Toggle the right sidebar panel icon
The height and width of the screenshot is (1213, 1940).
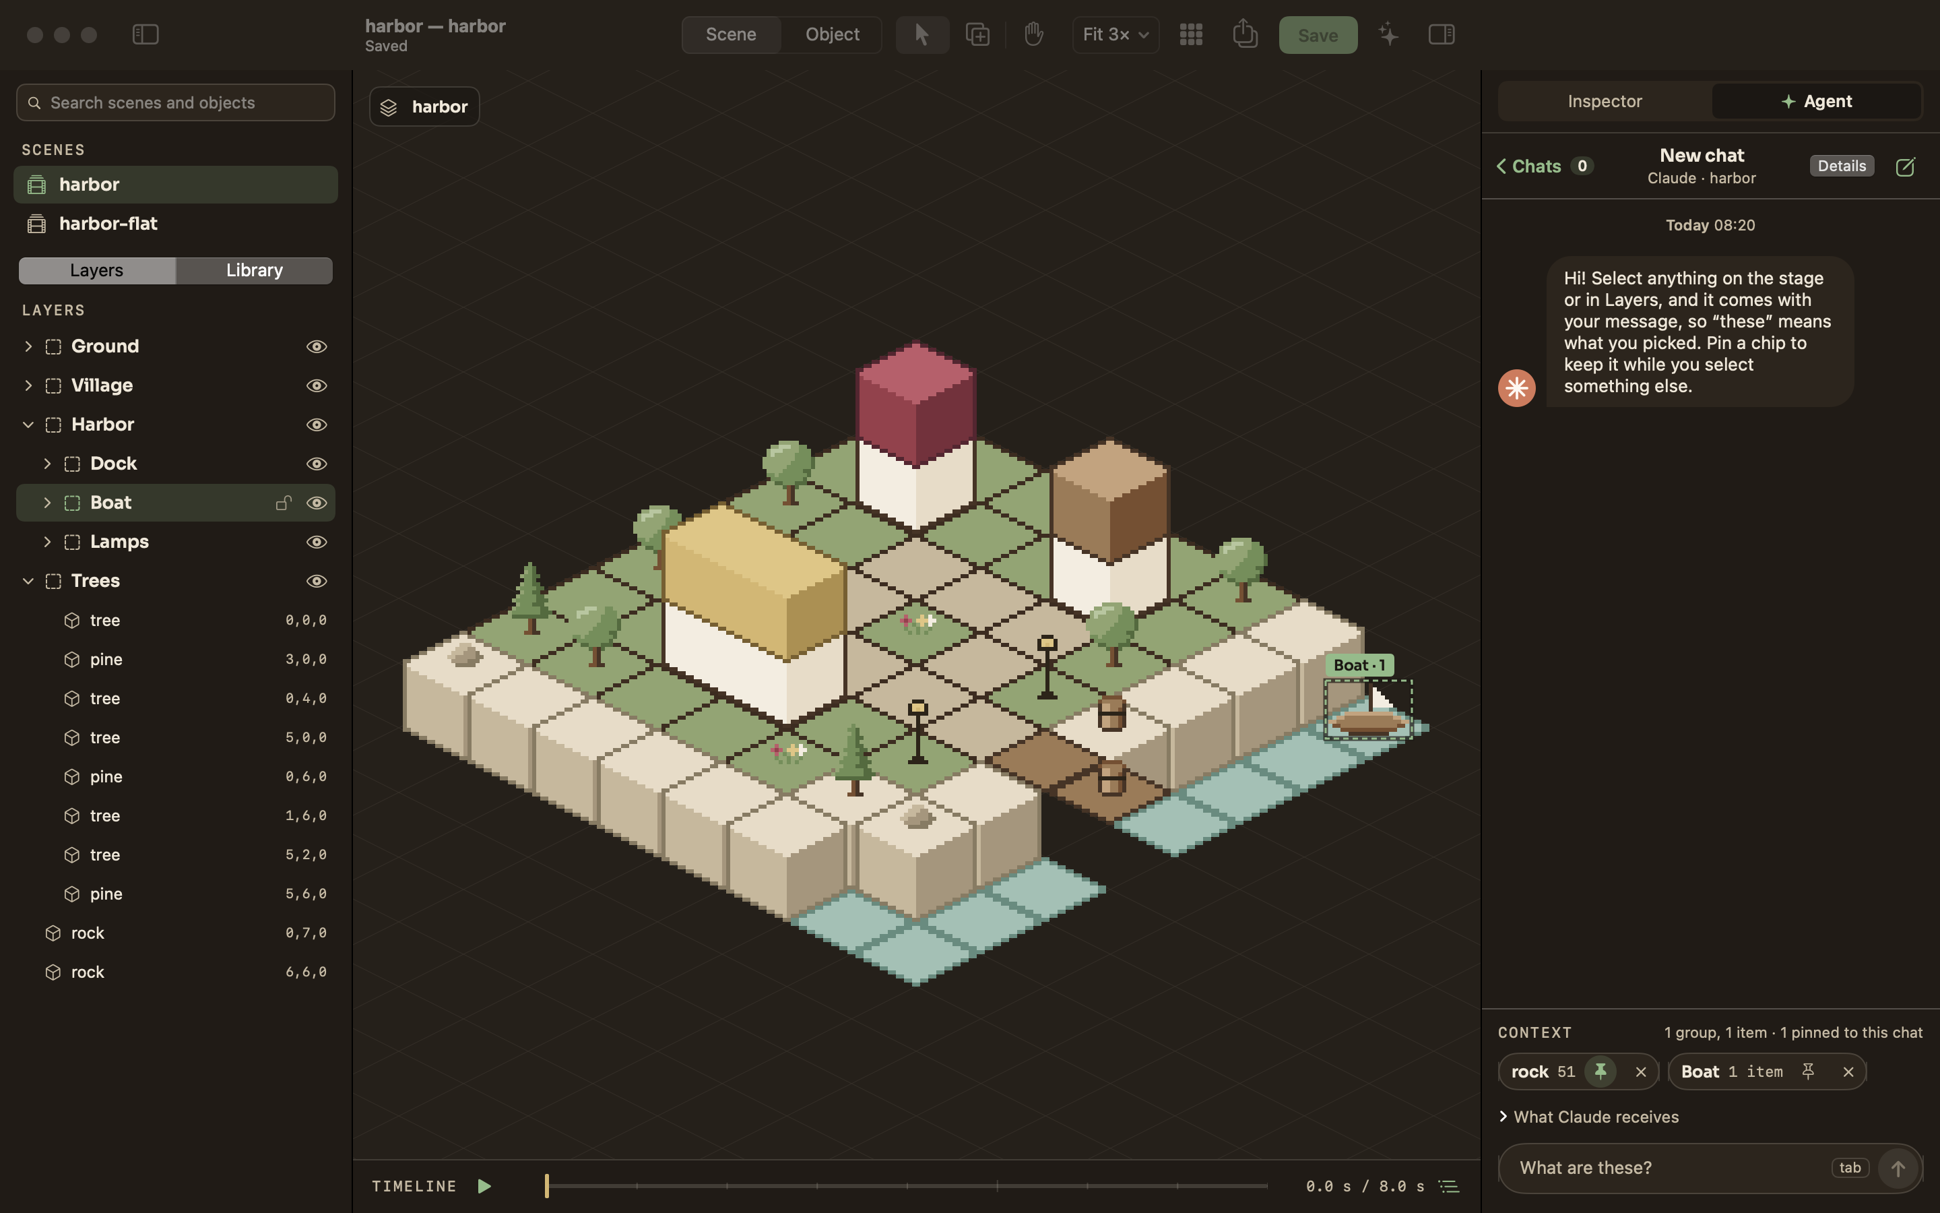(x=1442, y=34)
